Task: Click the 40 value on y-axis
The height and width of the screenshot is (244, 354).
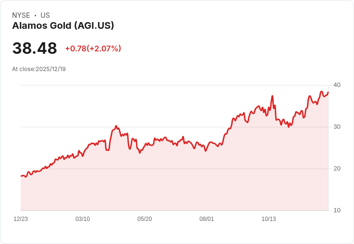Action: point(337,85)
